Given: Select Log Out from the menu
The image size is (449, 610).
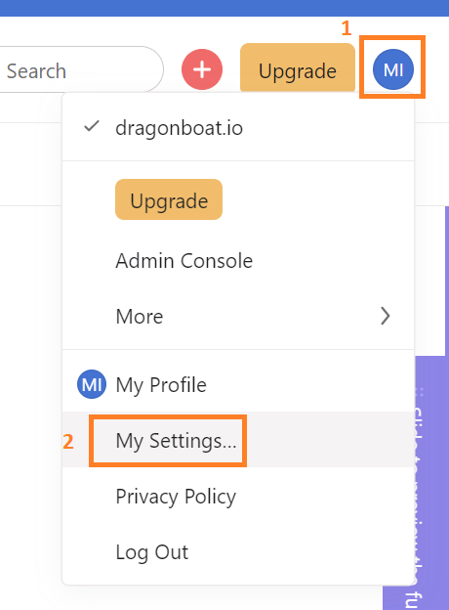Looking at the screenshot, I should click(152, 552).
